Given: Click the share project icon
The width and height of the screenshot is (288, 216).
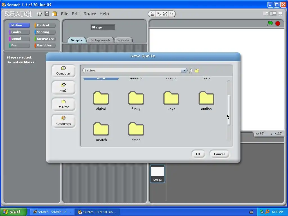Looking at the screenshot, I should pyautogui.click(x=54, y=14).
